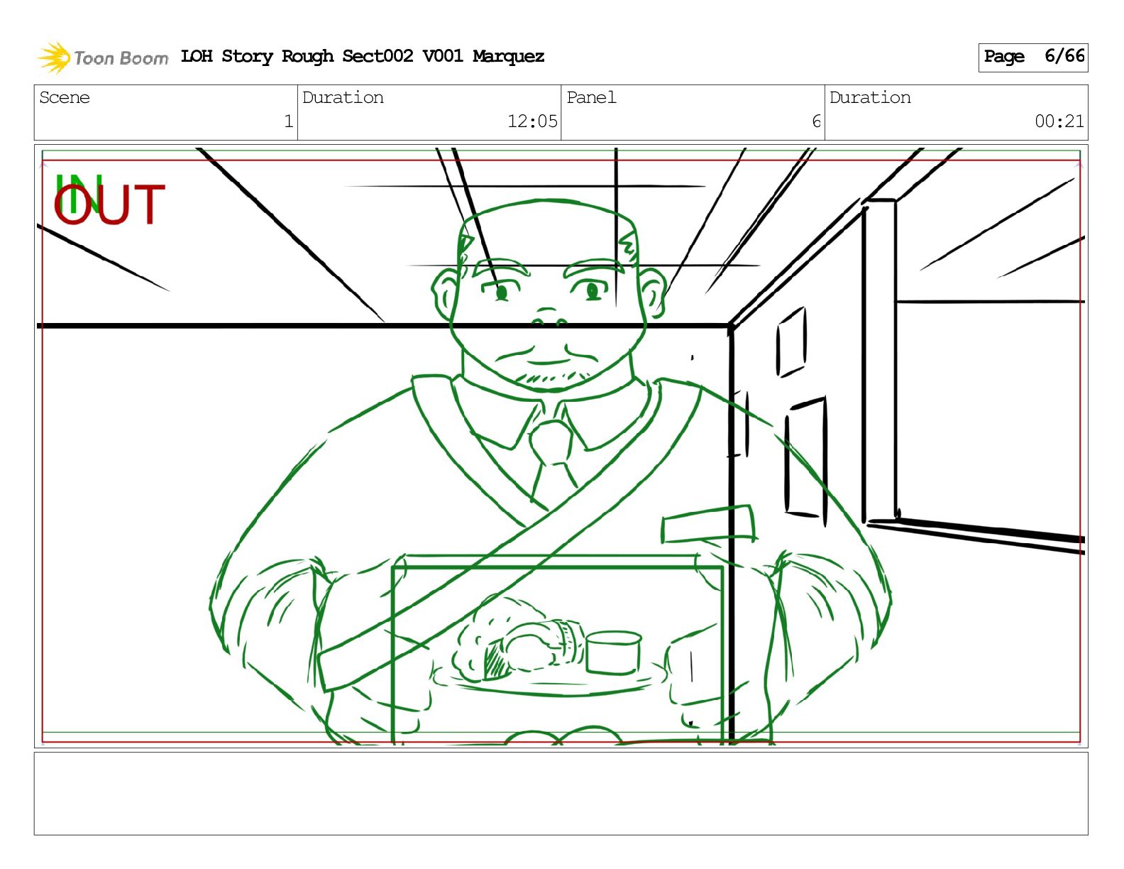Click the 'Panel' label

(591, 97)
